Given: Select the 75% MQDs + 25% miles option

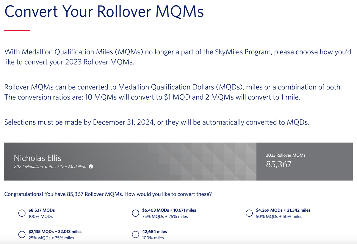Looking at the screenshot, I should click(135, 213).
